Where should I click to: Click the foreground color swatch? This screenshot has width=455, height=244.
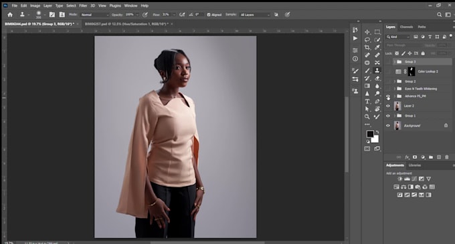[370, 134]
